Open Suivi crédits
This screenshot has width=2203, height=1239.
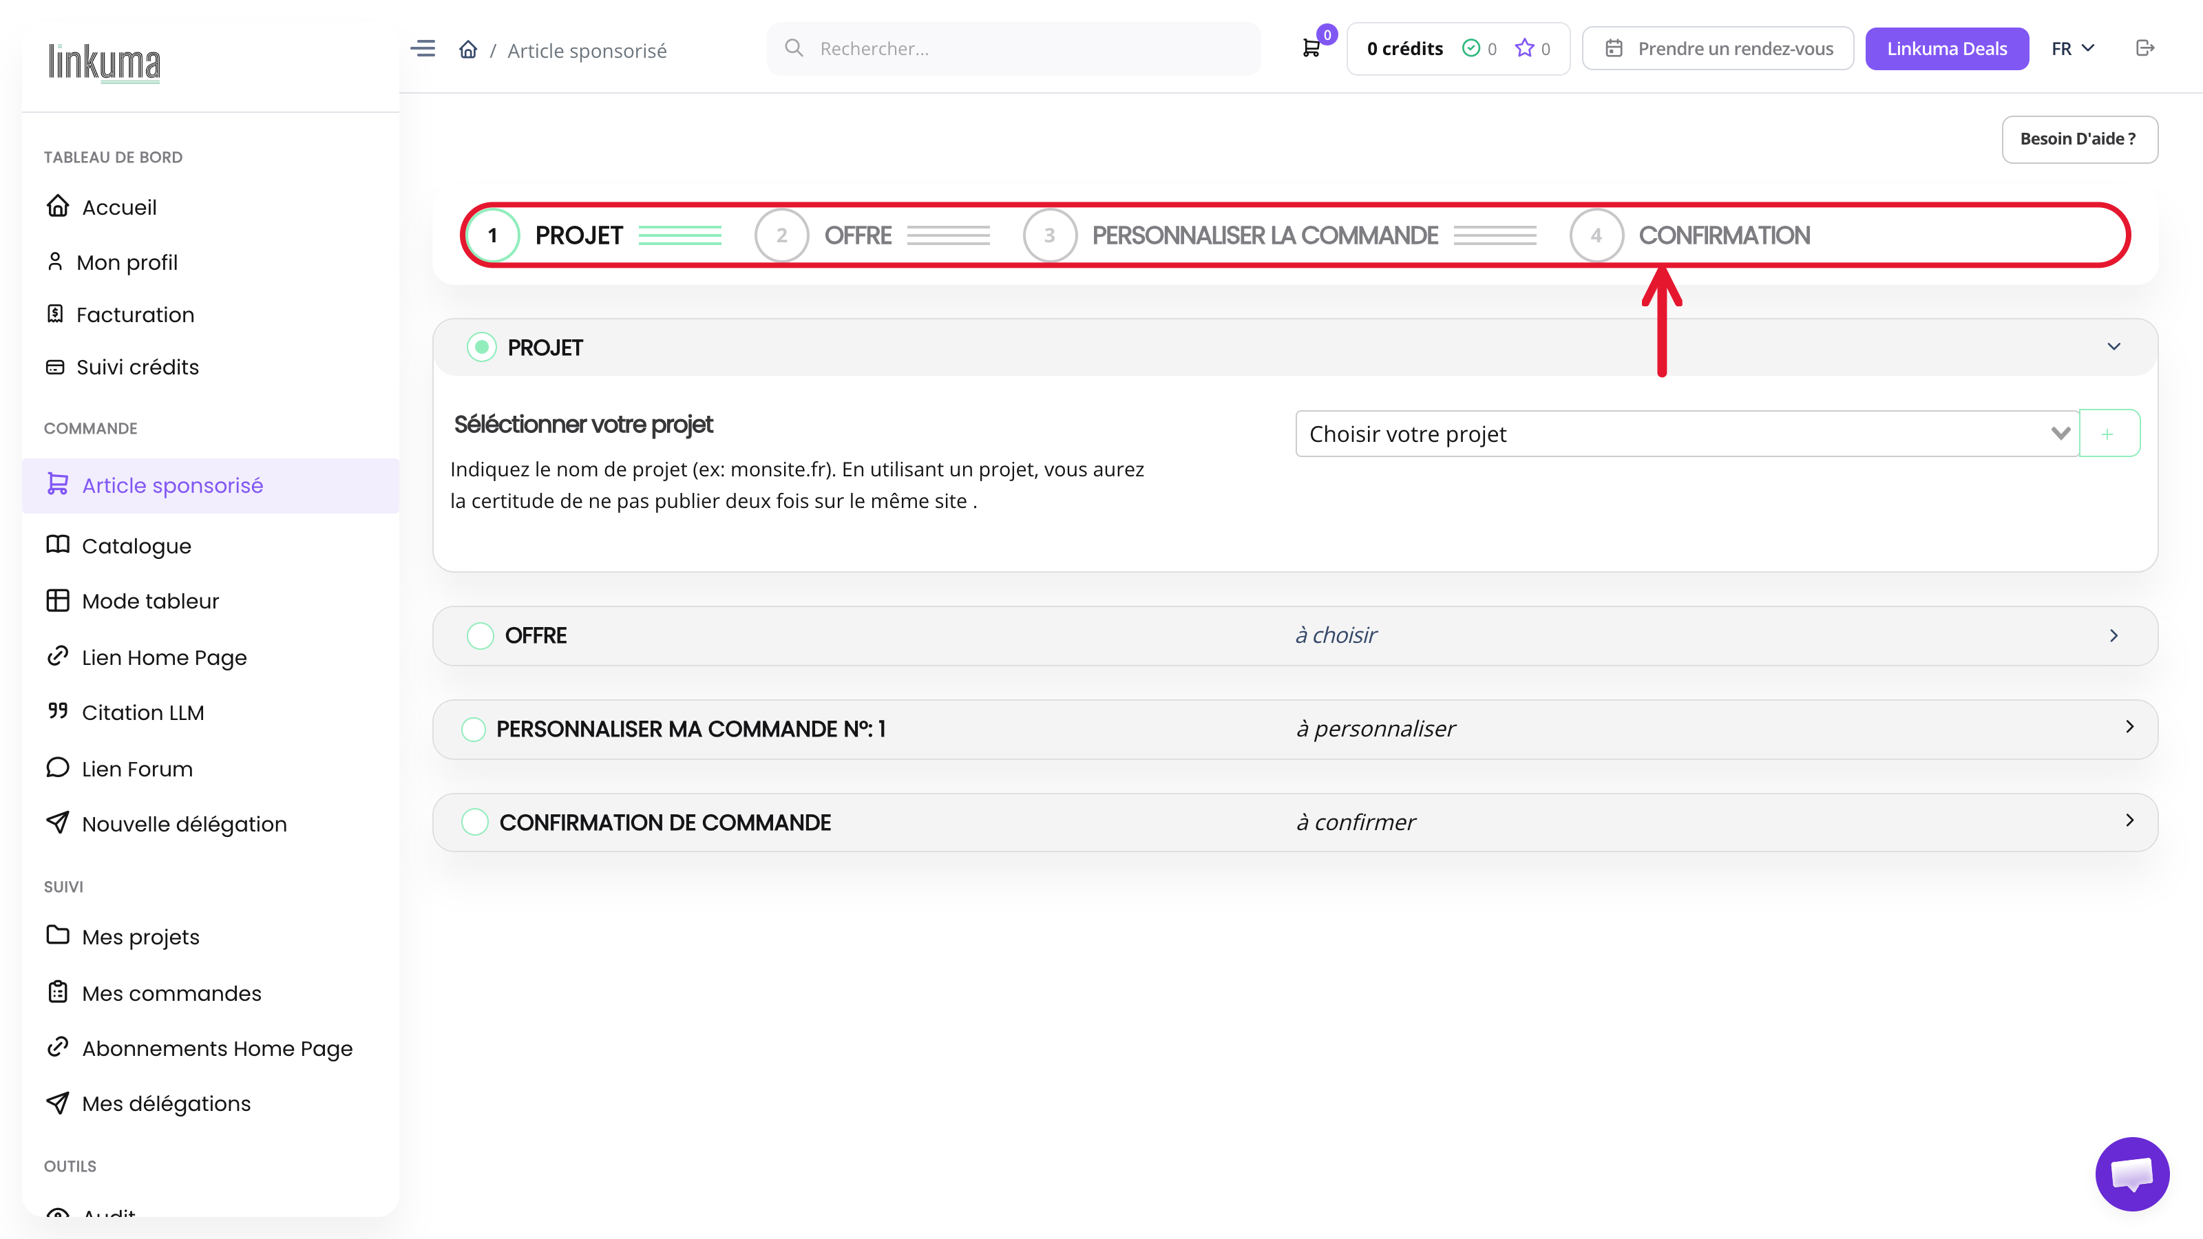(x=138, y=367)
